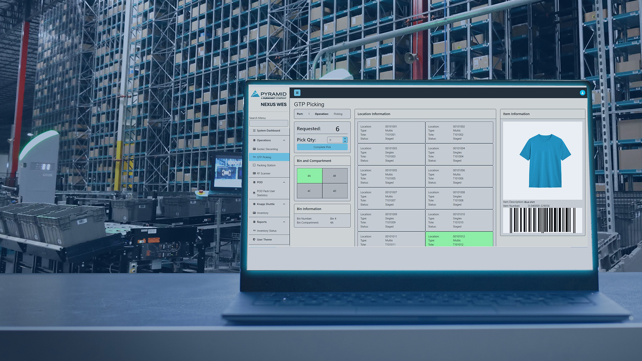Click the item number 0-040000-229056
The width and height of the screenshot is (642, 361).
pos(539,206)
